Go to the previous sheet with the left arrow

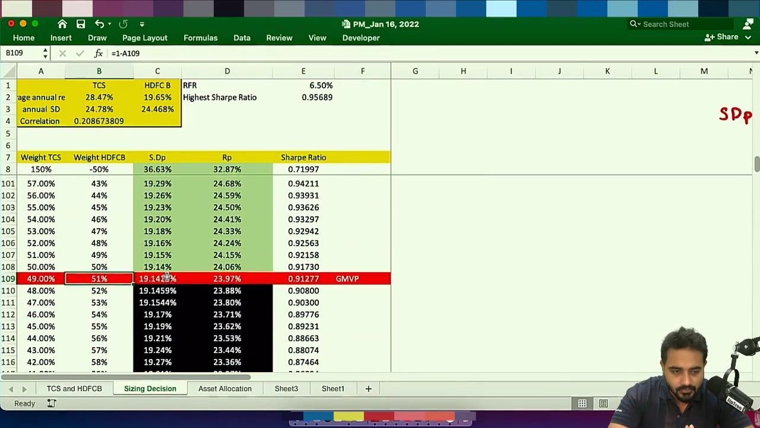coord(11,389)
